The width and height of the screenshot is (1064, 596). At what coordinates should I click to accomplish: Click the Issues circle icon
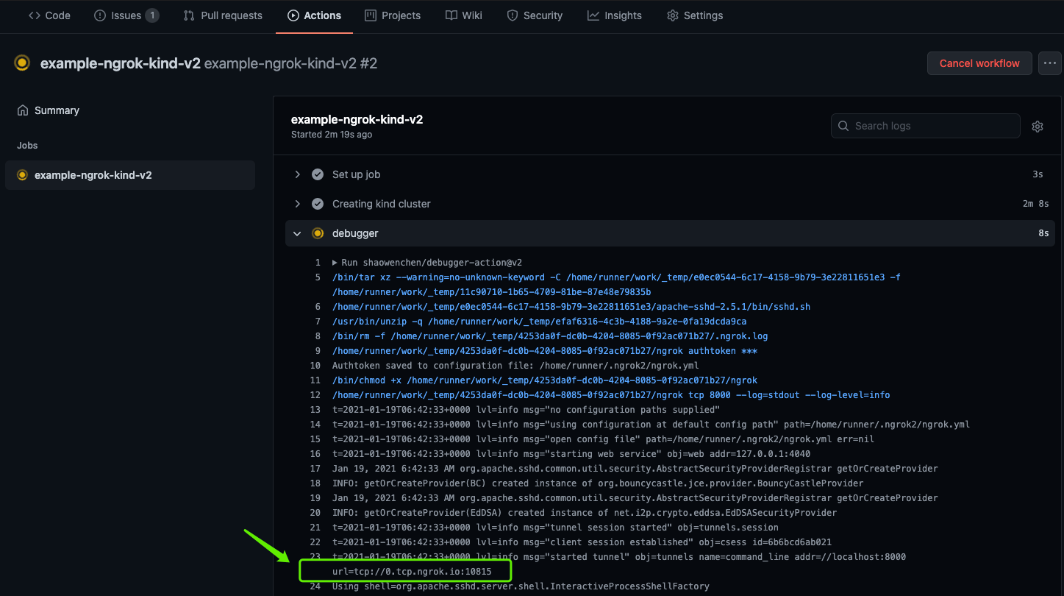point(100,15)
